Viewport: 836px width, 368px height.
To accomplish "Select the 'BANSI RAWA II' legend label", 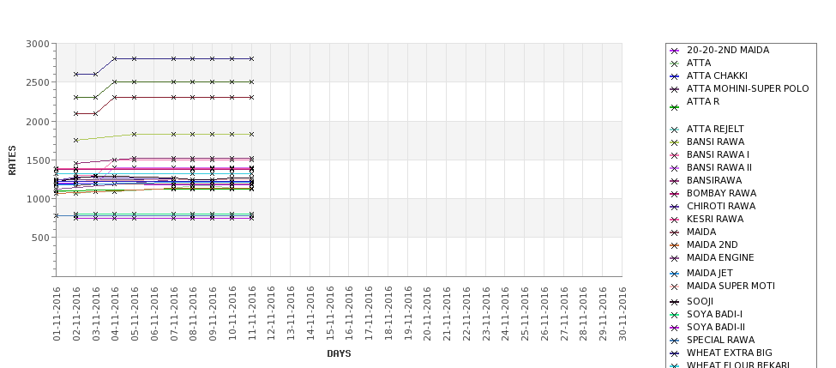I will pyautogui.click(x=719, y=167).
